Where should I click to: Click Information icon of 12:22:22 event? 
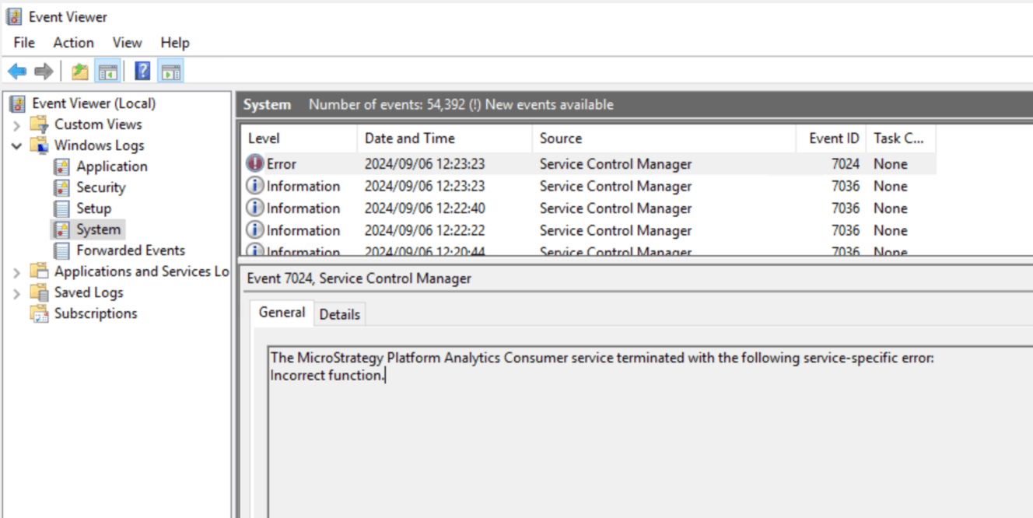[x=254, y=230]
